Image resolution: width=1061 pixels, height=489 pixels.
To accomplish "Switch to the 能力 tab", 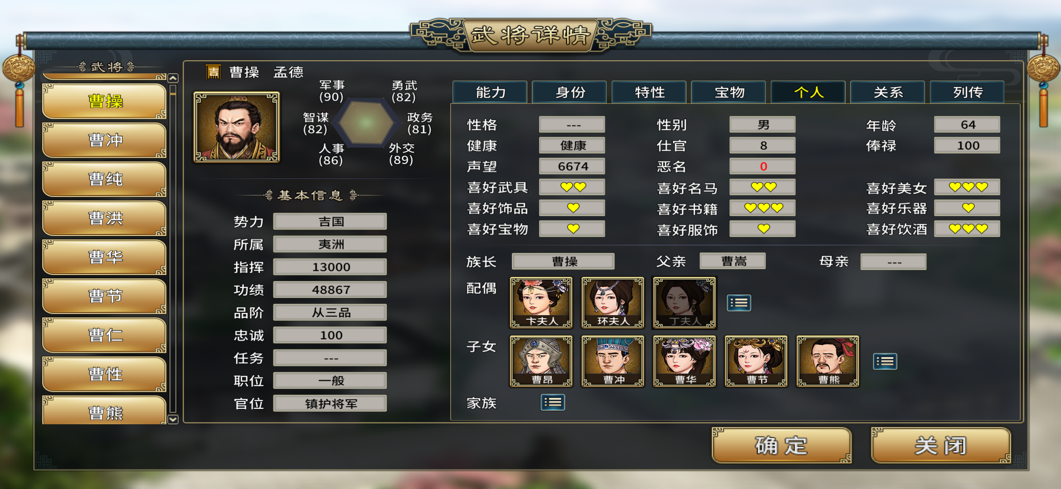I will (x=490, y=92).
